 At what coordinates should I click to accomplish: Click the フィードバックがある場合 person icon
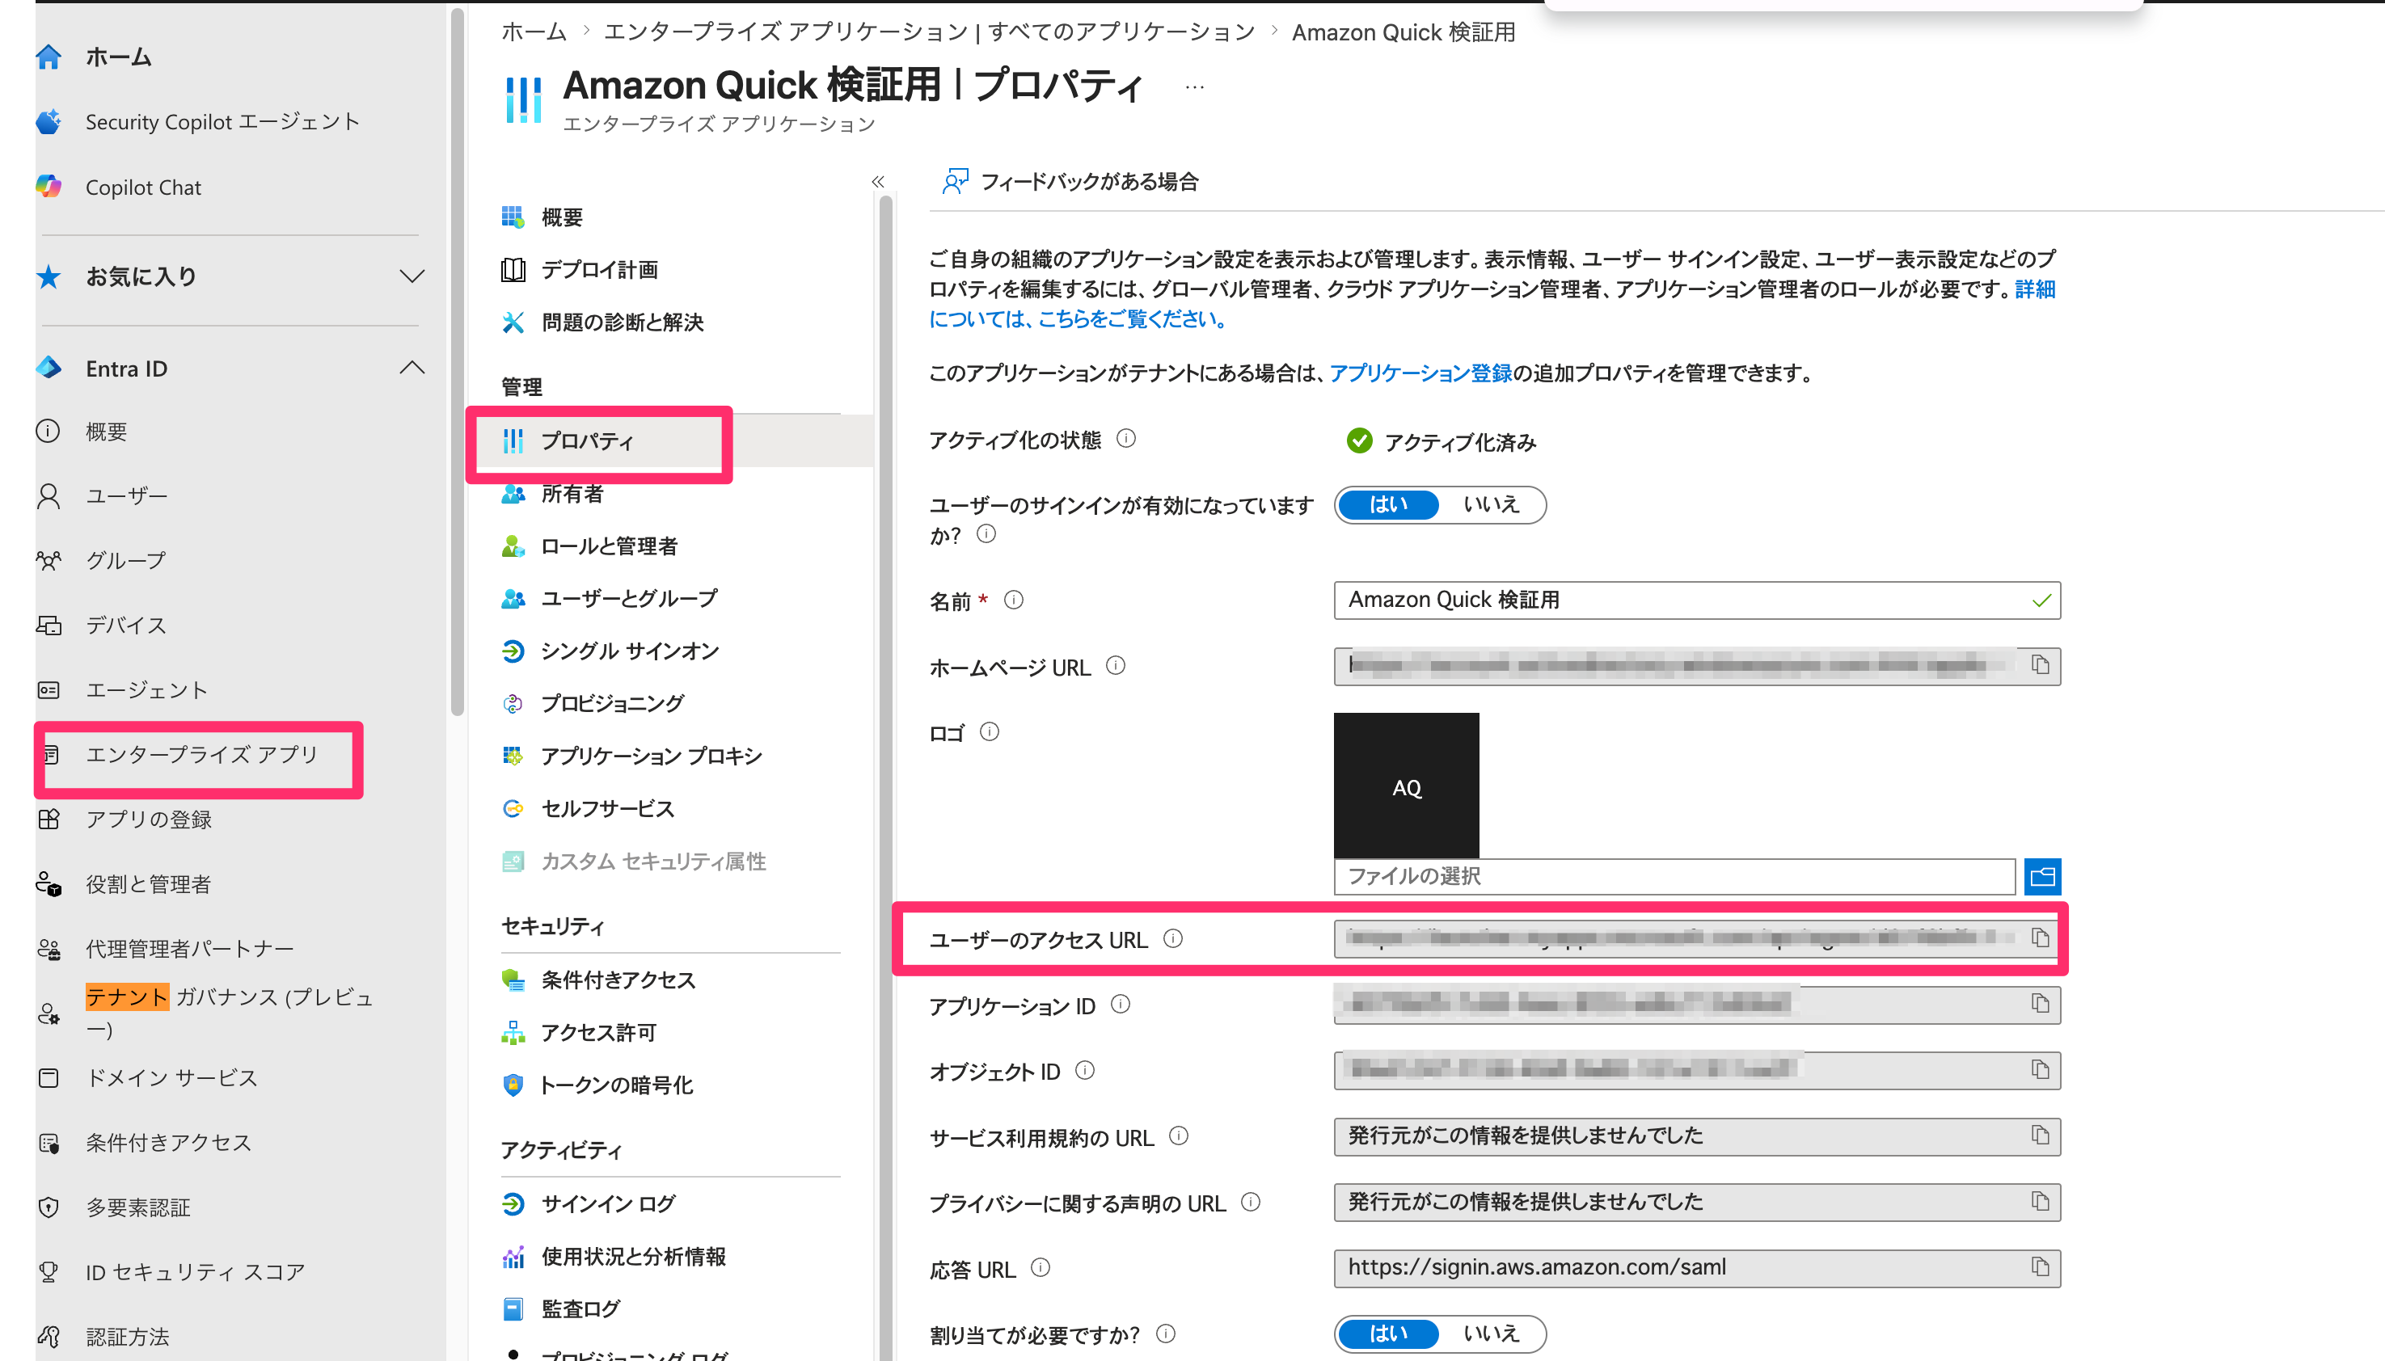(955, 181)
